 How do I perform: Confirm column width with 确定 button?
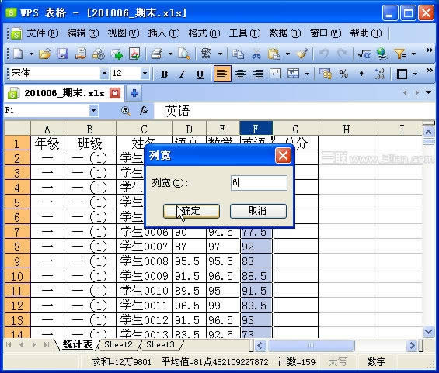191,211
